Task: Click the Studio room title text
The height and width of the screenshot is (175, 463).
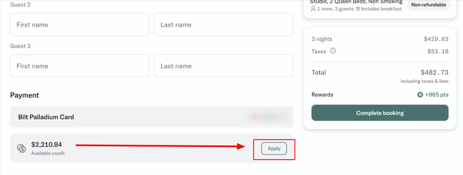Action: pyautogui.click(x=356, y=2)
